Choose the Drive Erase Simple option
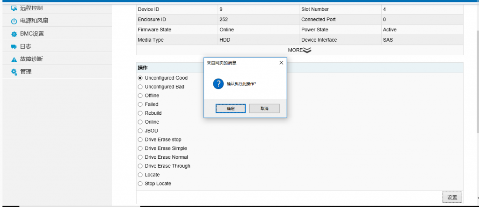This screenshot has height=207, width=479. (x=140, y=148)
